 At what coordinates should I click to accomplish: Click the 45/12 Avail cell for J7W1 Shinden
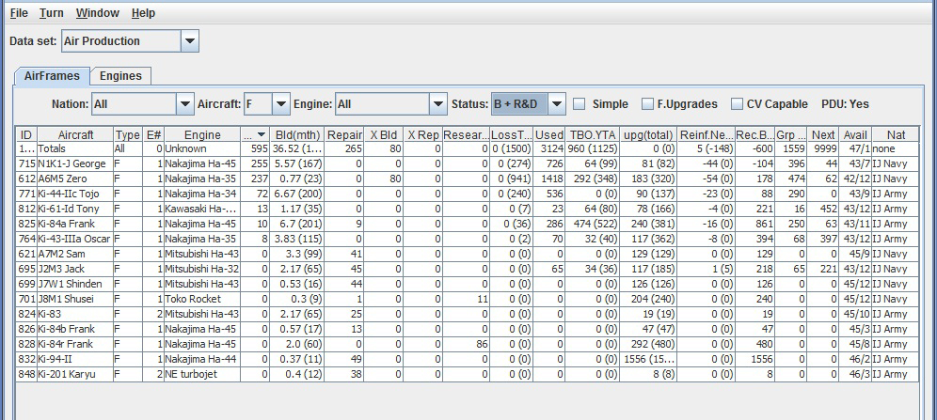[x=855, y=284]
